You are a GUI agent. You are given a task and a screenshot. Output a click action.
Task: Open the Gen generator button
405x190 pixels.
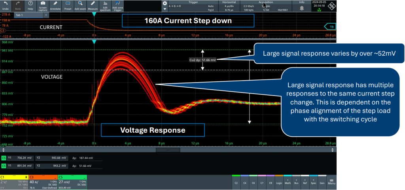point(322,182)
